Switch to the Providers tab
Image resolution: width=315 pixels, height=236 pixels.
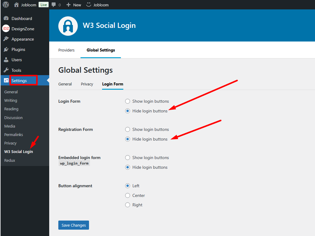click(66, 50)
